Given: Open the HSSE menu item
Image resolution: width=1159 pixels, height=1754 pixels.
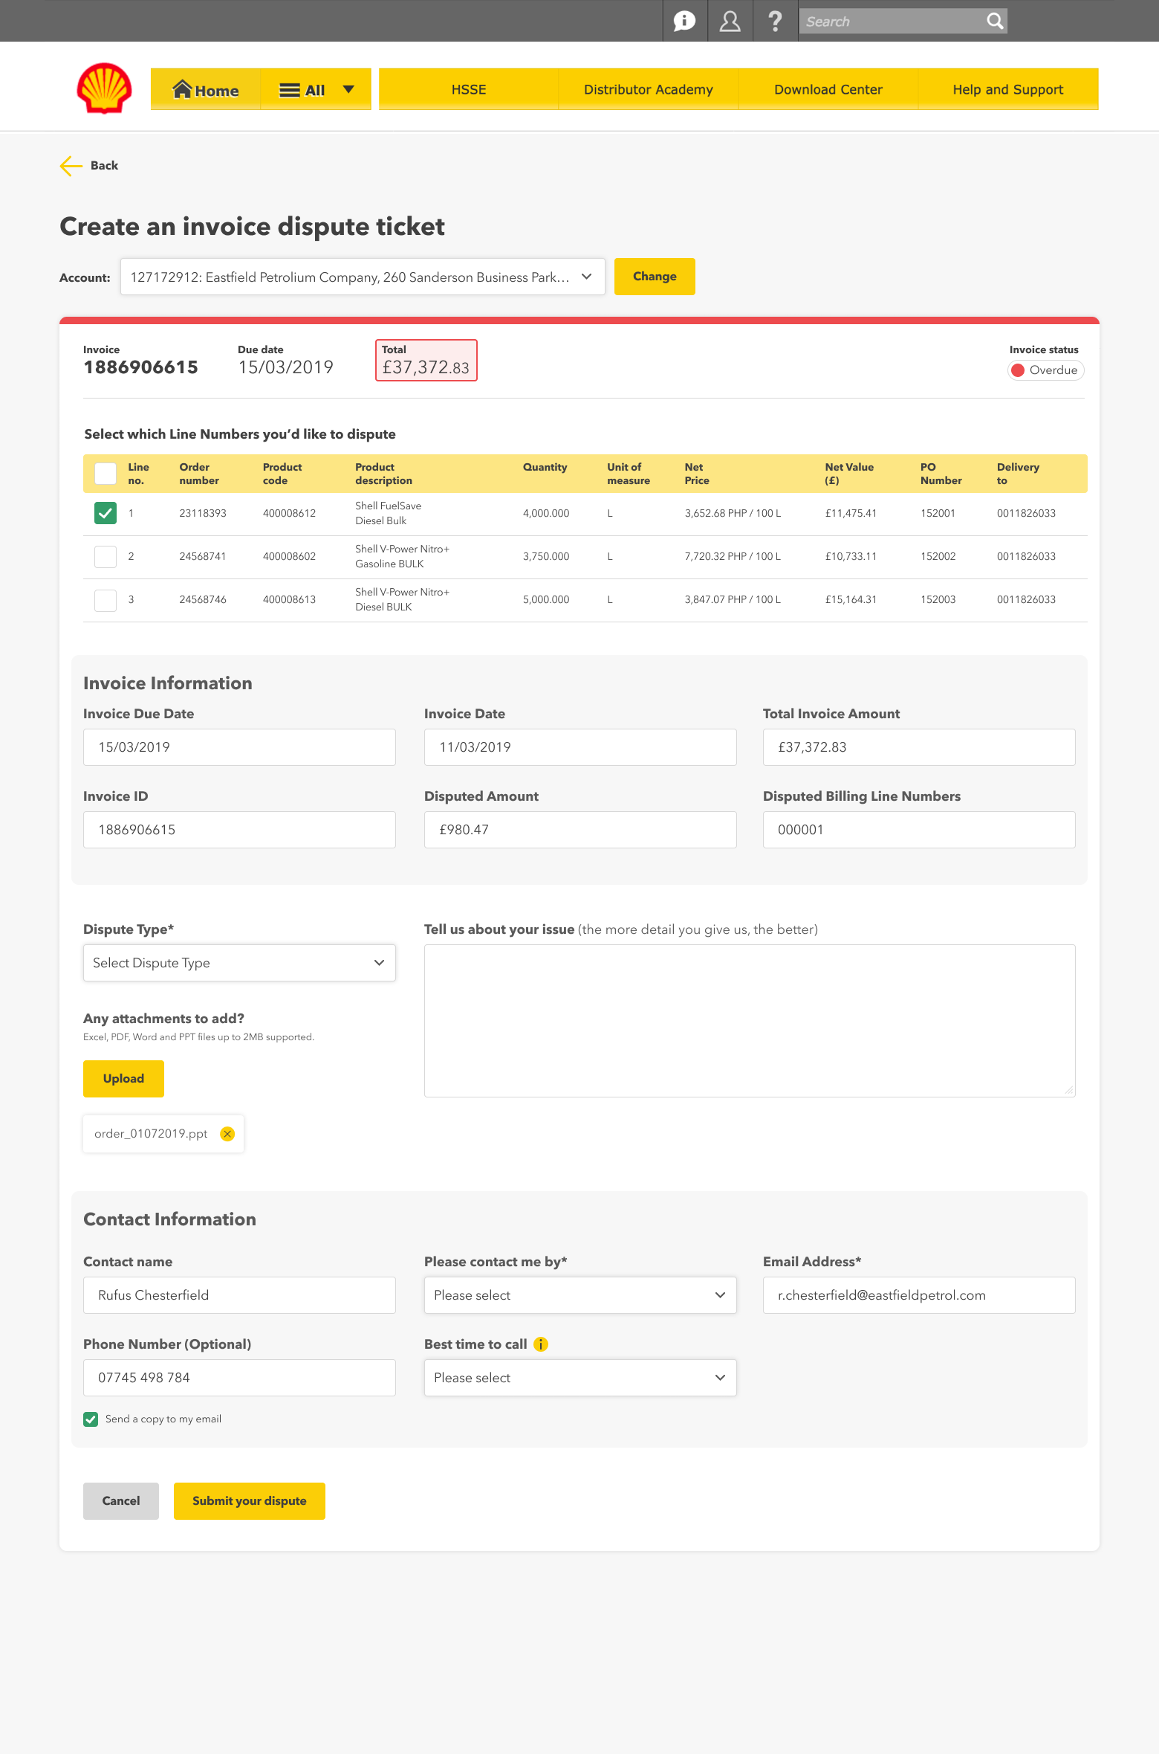Looking at the screenshot, I should 469,89.
